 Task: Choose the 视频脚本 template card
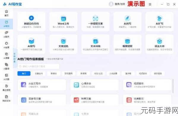point(147,85)
